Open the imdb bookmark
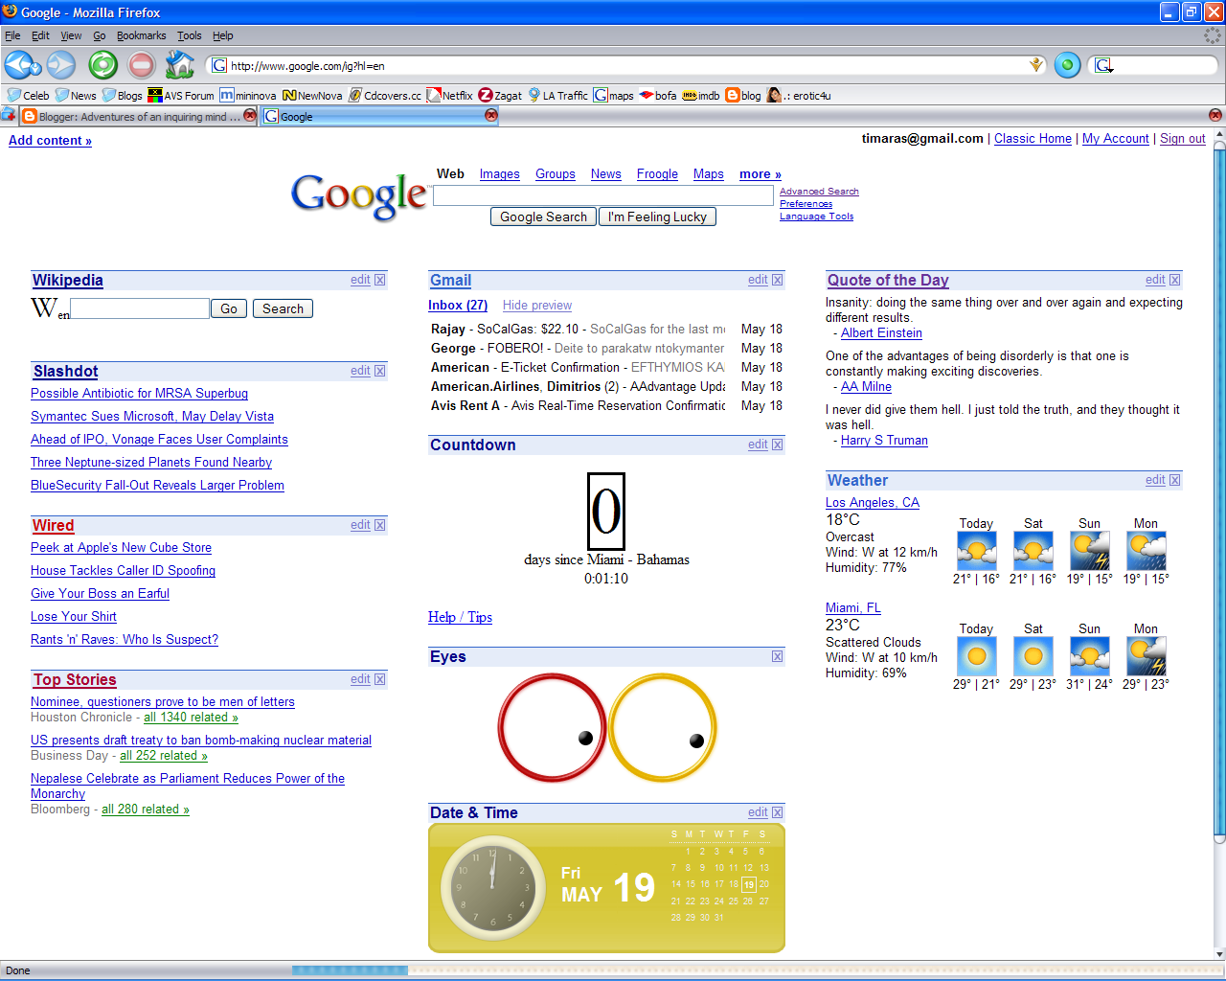The width and height of the screenshot is (1226, 981). coord(701,95)
